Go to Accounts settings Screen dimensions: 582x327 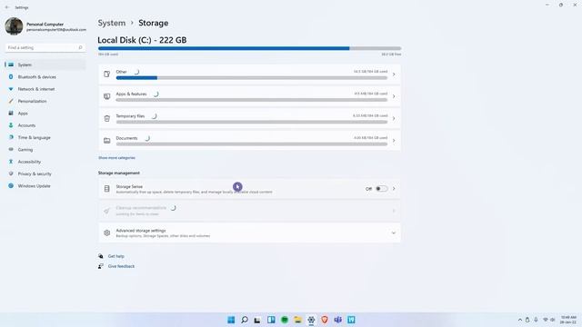[x=45, y=125]
